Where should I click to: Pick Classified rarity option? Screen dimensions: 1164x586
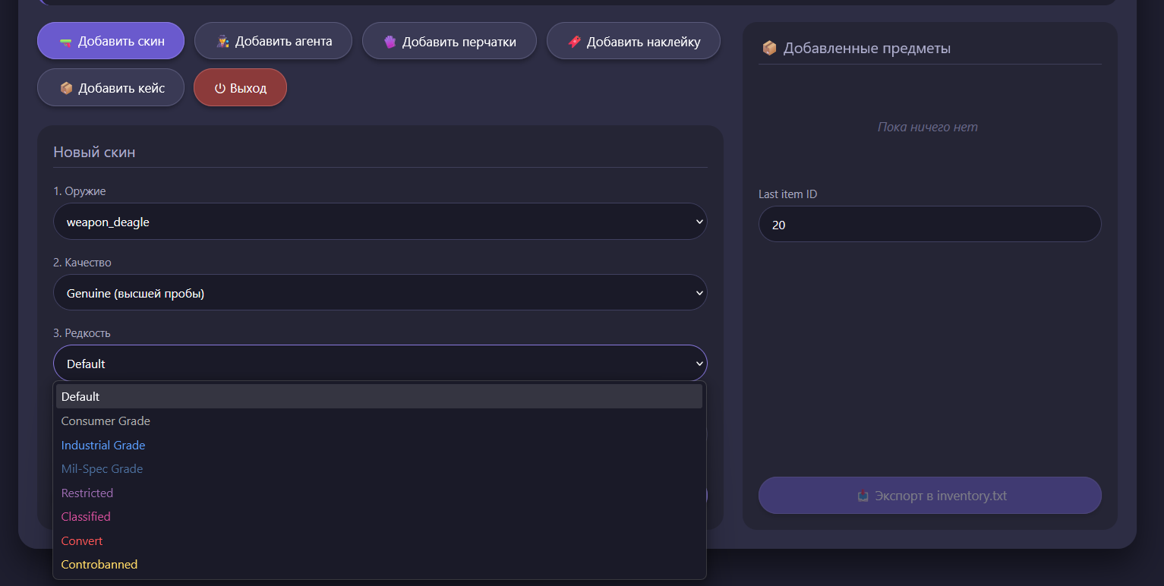(379, 516)
